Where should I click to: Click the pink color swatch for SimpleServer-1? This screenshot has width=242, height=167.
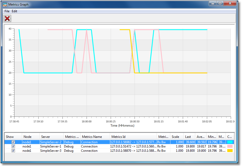[230, 146]
